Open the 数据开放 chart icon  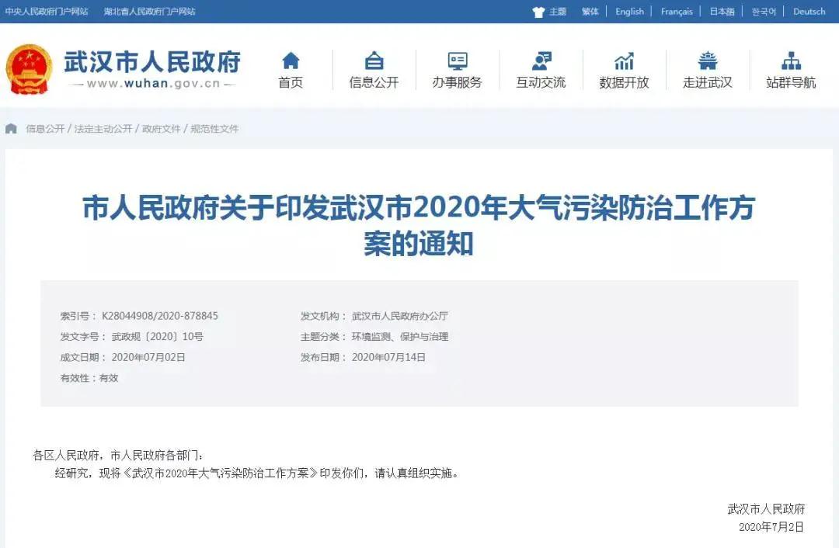pos(624,61)
